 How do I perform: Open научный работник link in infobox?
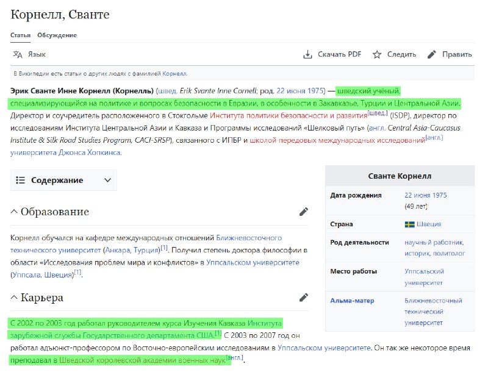click(434, 242)
